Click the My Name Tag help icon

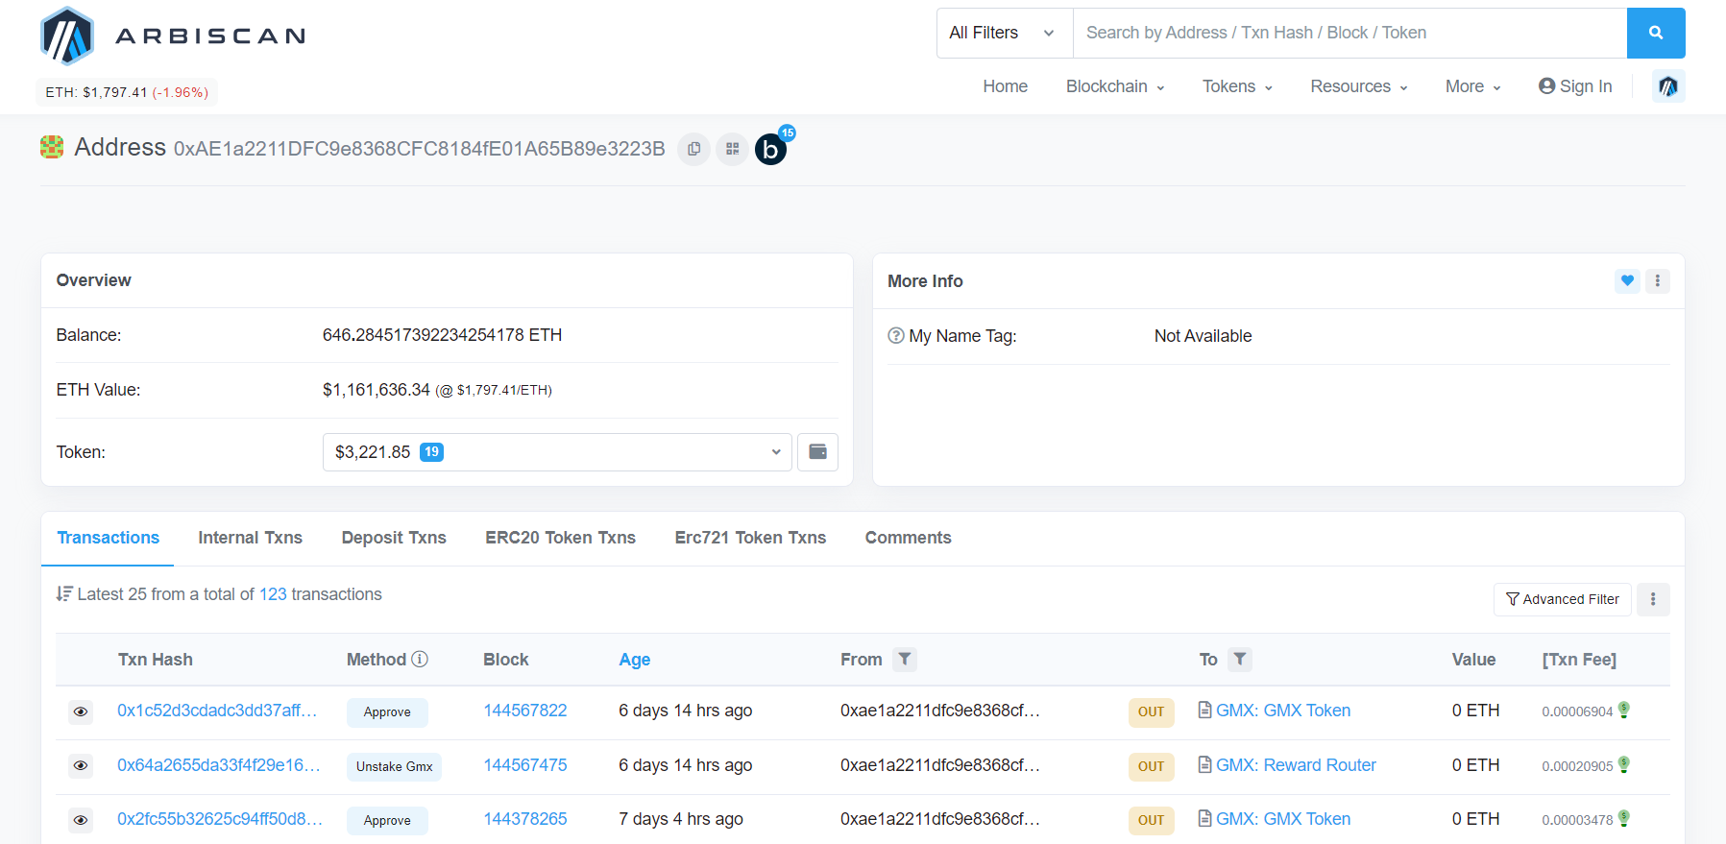[896, 336]
